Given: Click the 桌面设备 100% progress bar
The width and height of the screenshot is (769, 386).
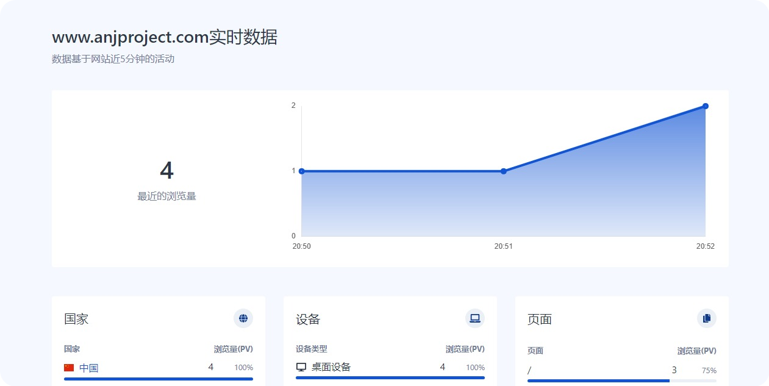Looking at the screenshot, I should click(x=390, y=378).
